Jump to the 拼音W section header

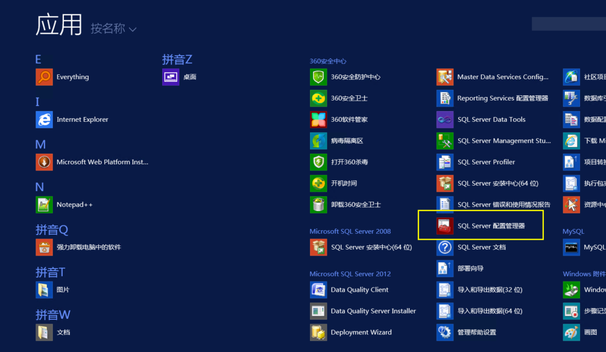53,315
